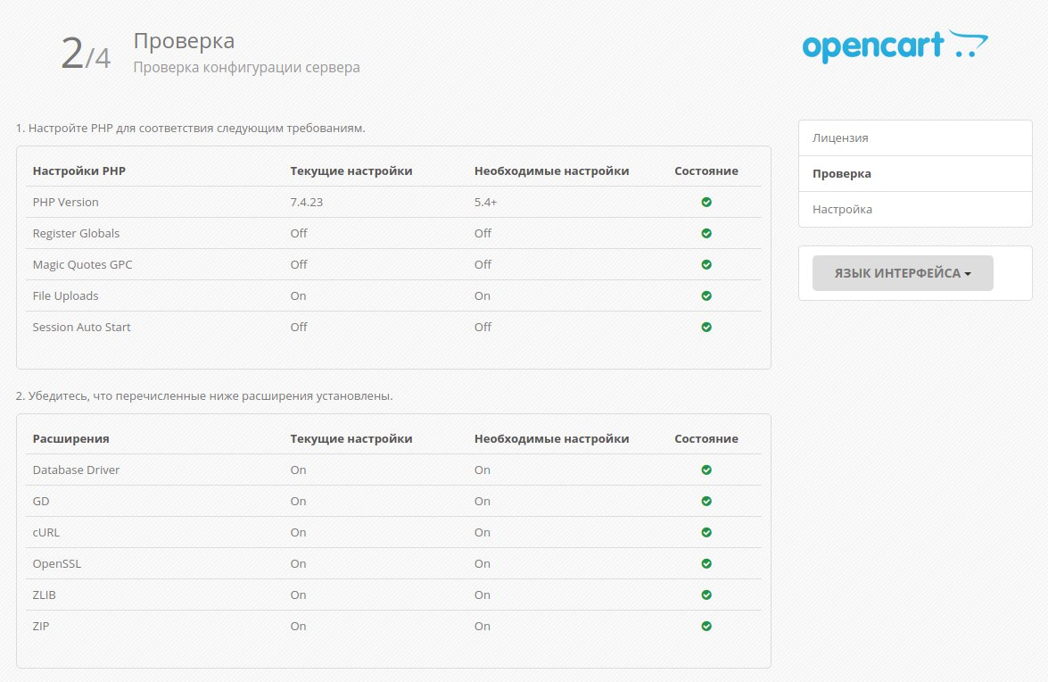Click the File Uploads row label
This screenshot has height=682, width=1048.
click(65, 295)
